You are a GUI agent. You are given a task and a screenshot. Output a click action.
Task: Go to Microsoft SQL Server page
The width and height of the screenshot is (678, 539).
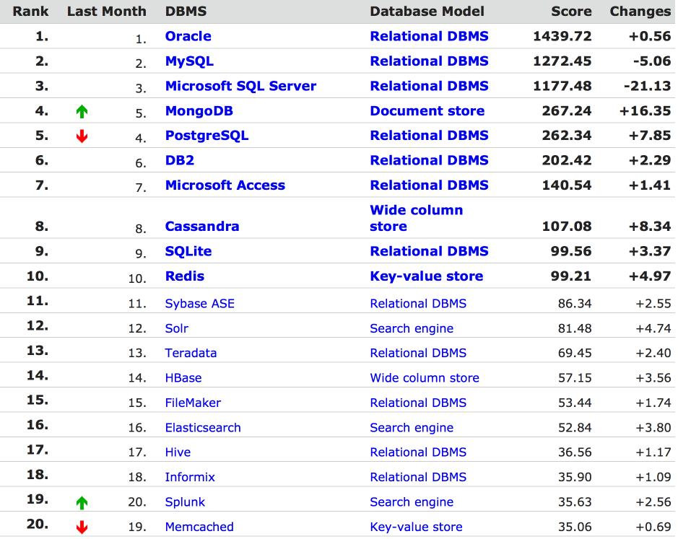(240, 86)
